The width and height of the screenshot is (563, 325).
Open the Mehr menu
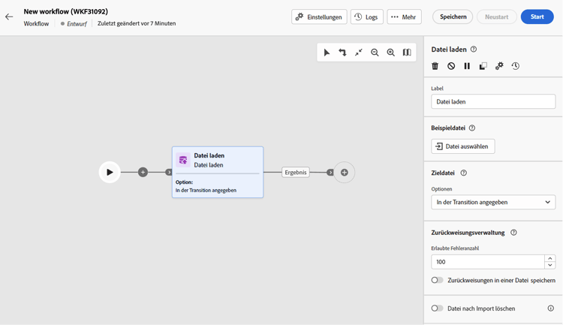pos(404,17)
